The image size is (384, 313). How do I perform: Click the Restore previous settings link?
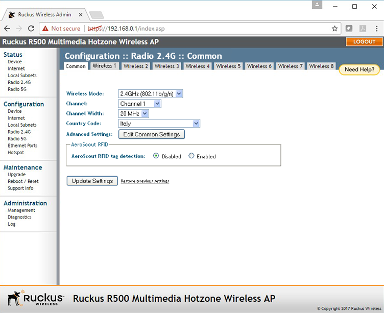(x=145, y=181)
